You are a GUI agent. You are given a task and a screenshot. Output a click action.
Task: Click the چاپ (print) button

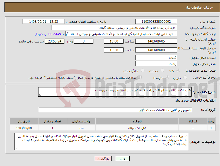(x=122, y=159)
